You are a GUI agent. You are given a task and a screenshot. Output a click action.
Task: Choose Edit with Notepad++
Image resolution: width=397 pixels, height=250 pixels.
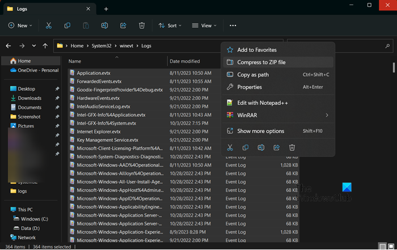coord(261,103)
